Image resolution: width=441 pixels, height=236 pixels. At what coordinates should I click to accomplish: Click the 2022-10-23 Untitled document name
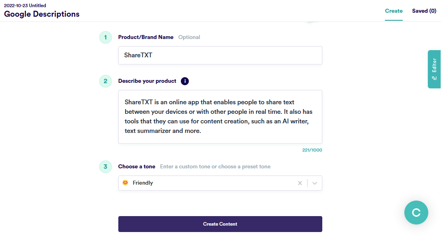tap(25, 6)
